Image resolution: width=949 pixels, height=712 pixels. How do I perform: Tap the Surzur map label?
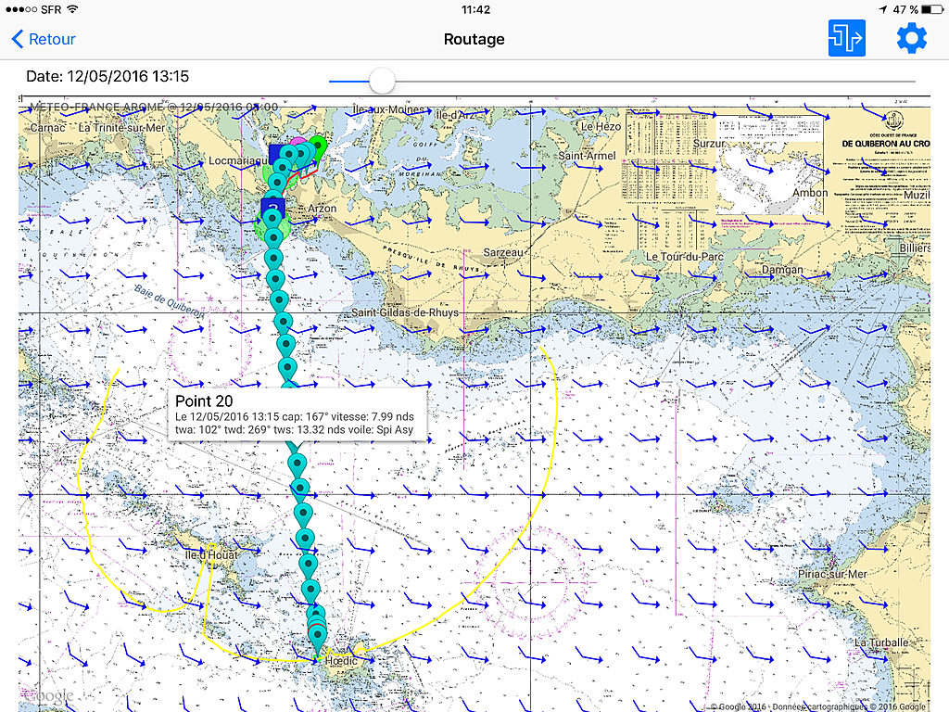pyautogui.click(x=709, y=144)
